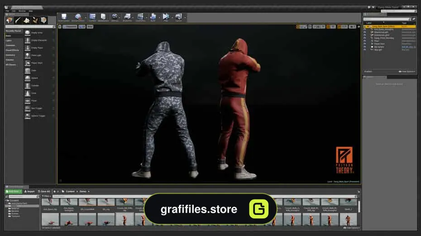Viewport: 421px width, 236px height.
Task: Toggle viewport rotation snapping button
Action: pyautogui.click(x=328, y=27)
